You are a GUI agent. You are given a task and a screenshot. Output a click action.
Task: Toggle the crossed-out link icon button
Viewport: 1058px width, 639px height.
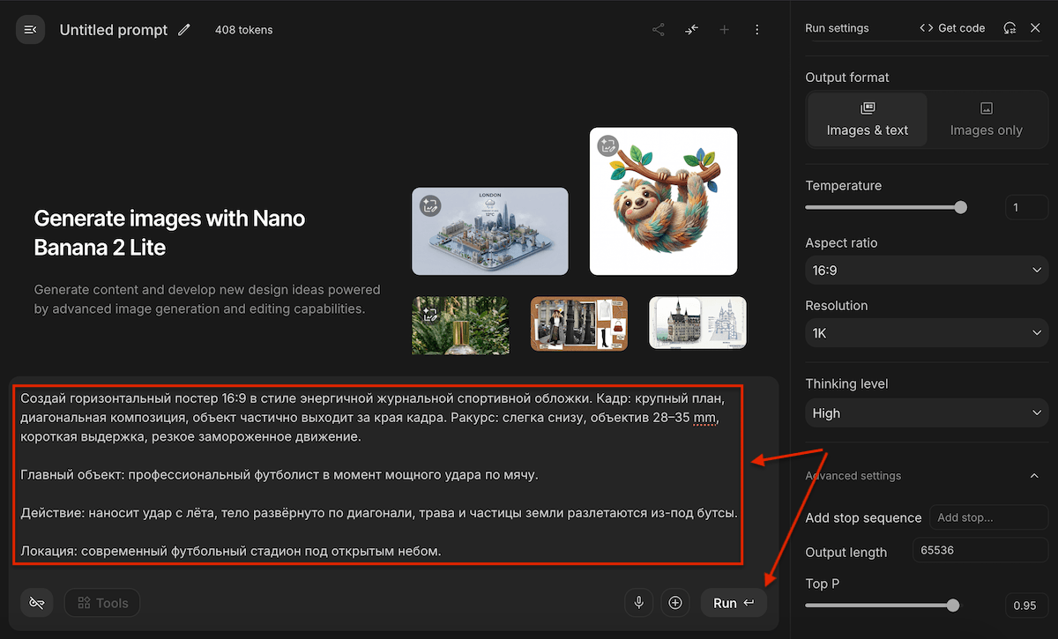(37, 603)
